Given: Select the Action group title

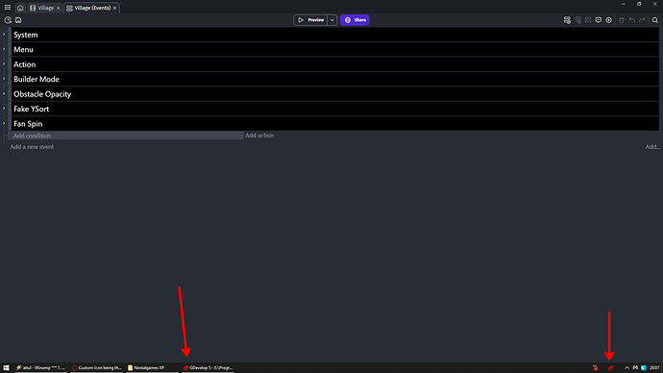Looking at the screenshot, I should 25,64.
